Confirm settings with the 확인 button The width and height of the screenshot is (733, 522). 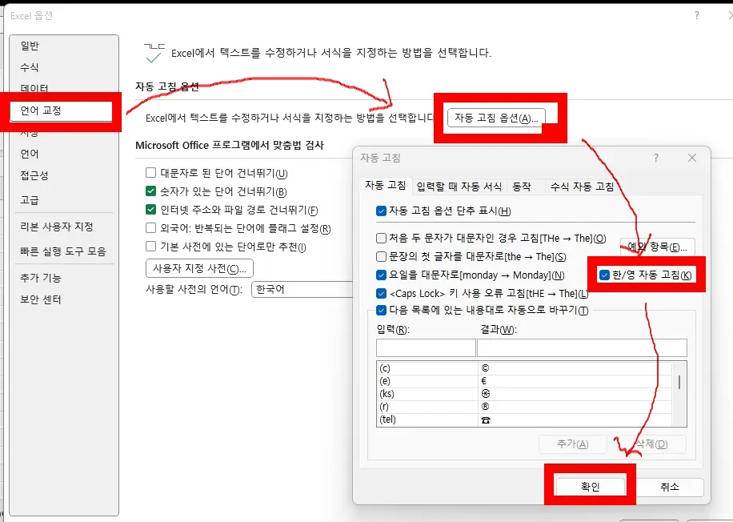pyautogui.click(x=590, y=486)
